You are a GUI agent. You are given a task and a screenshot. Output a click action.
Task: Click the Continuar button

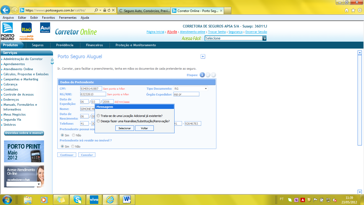(x=67, y=155)
